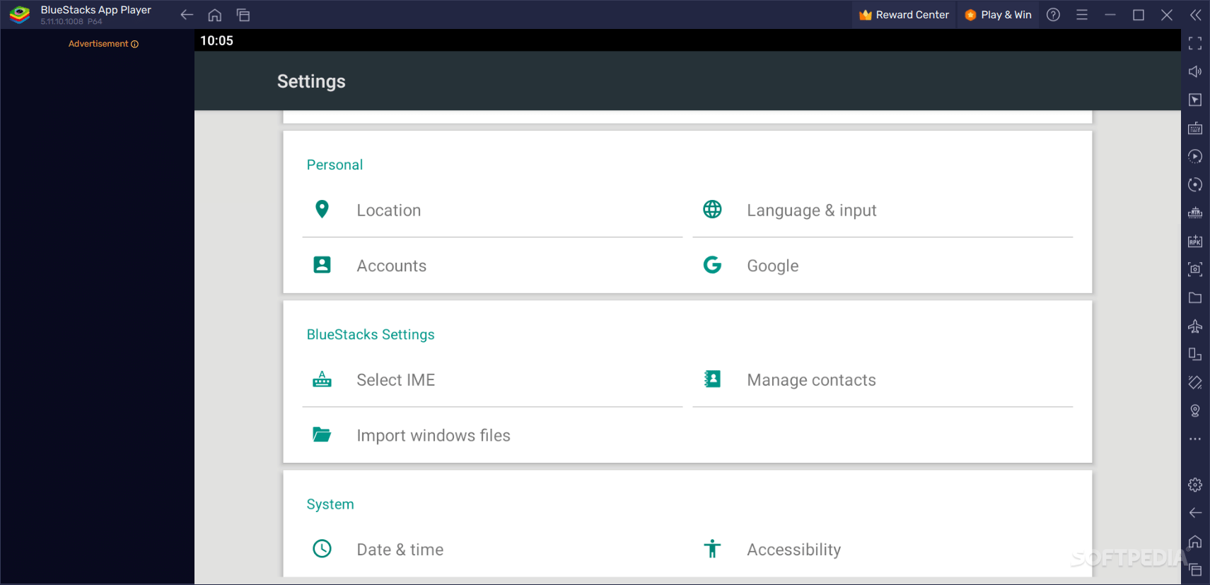Show more tools via the three dots
Screen dimensions: 1210x585
click(1195, 439)
